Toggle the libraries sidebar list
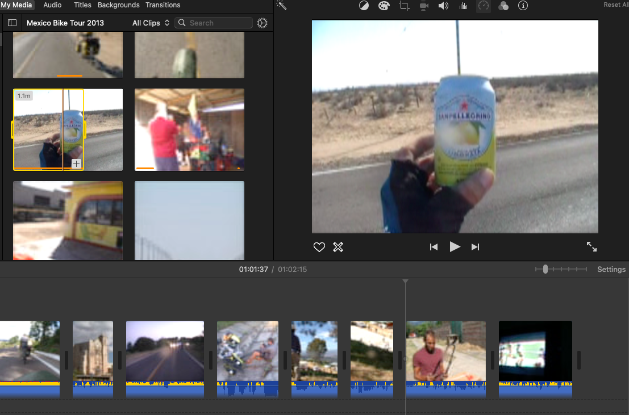 12,23
